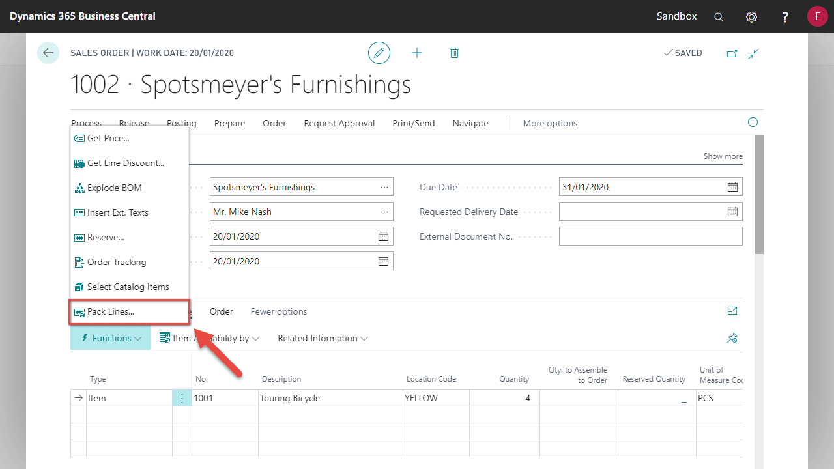This screenshot has width=834, height=469.
Task: Click the page vertical scrollbar
Action: tap(759, 195)
